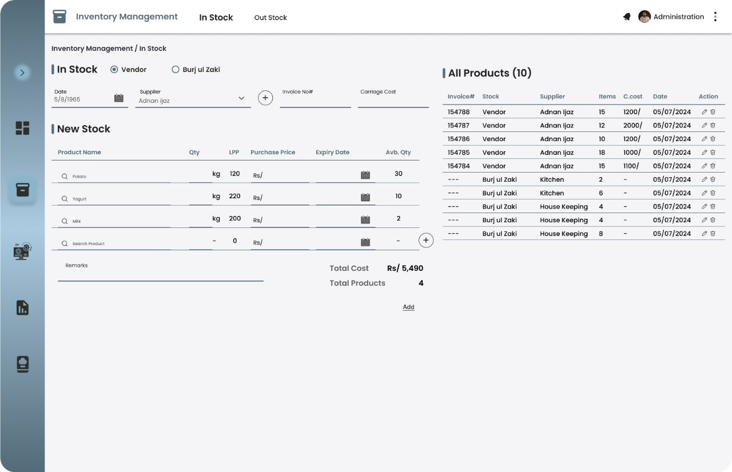Edit the Kitchen row with 6 items

(x=705, y=193)
